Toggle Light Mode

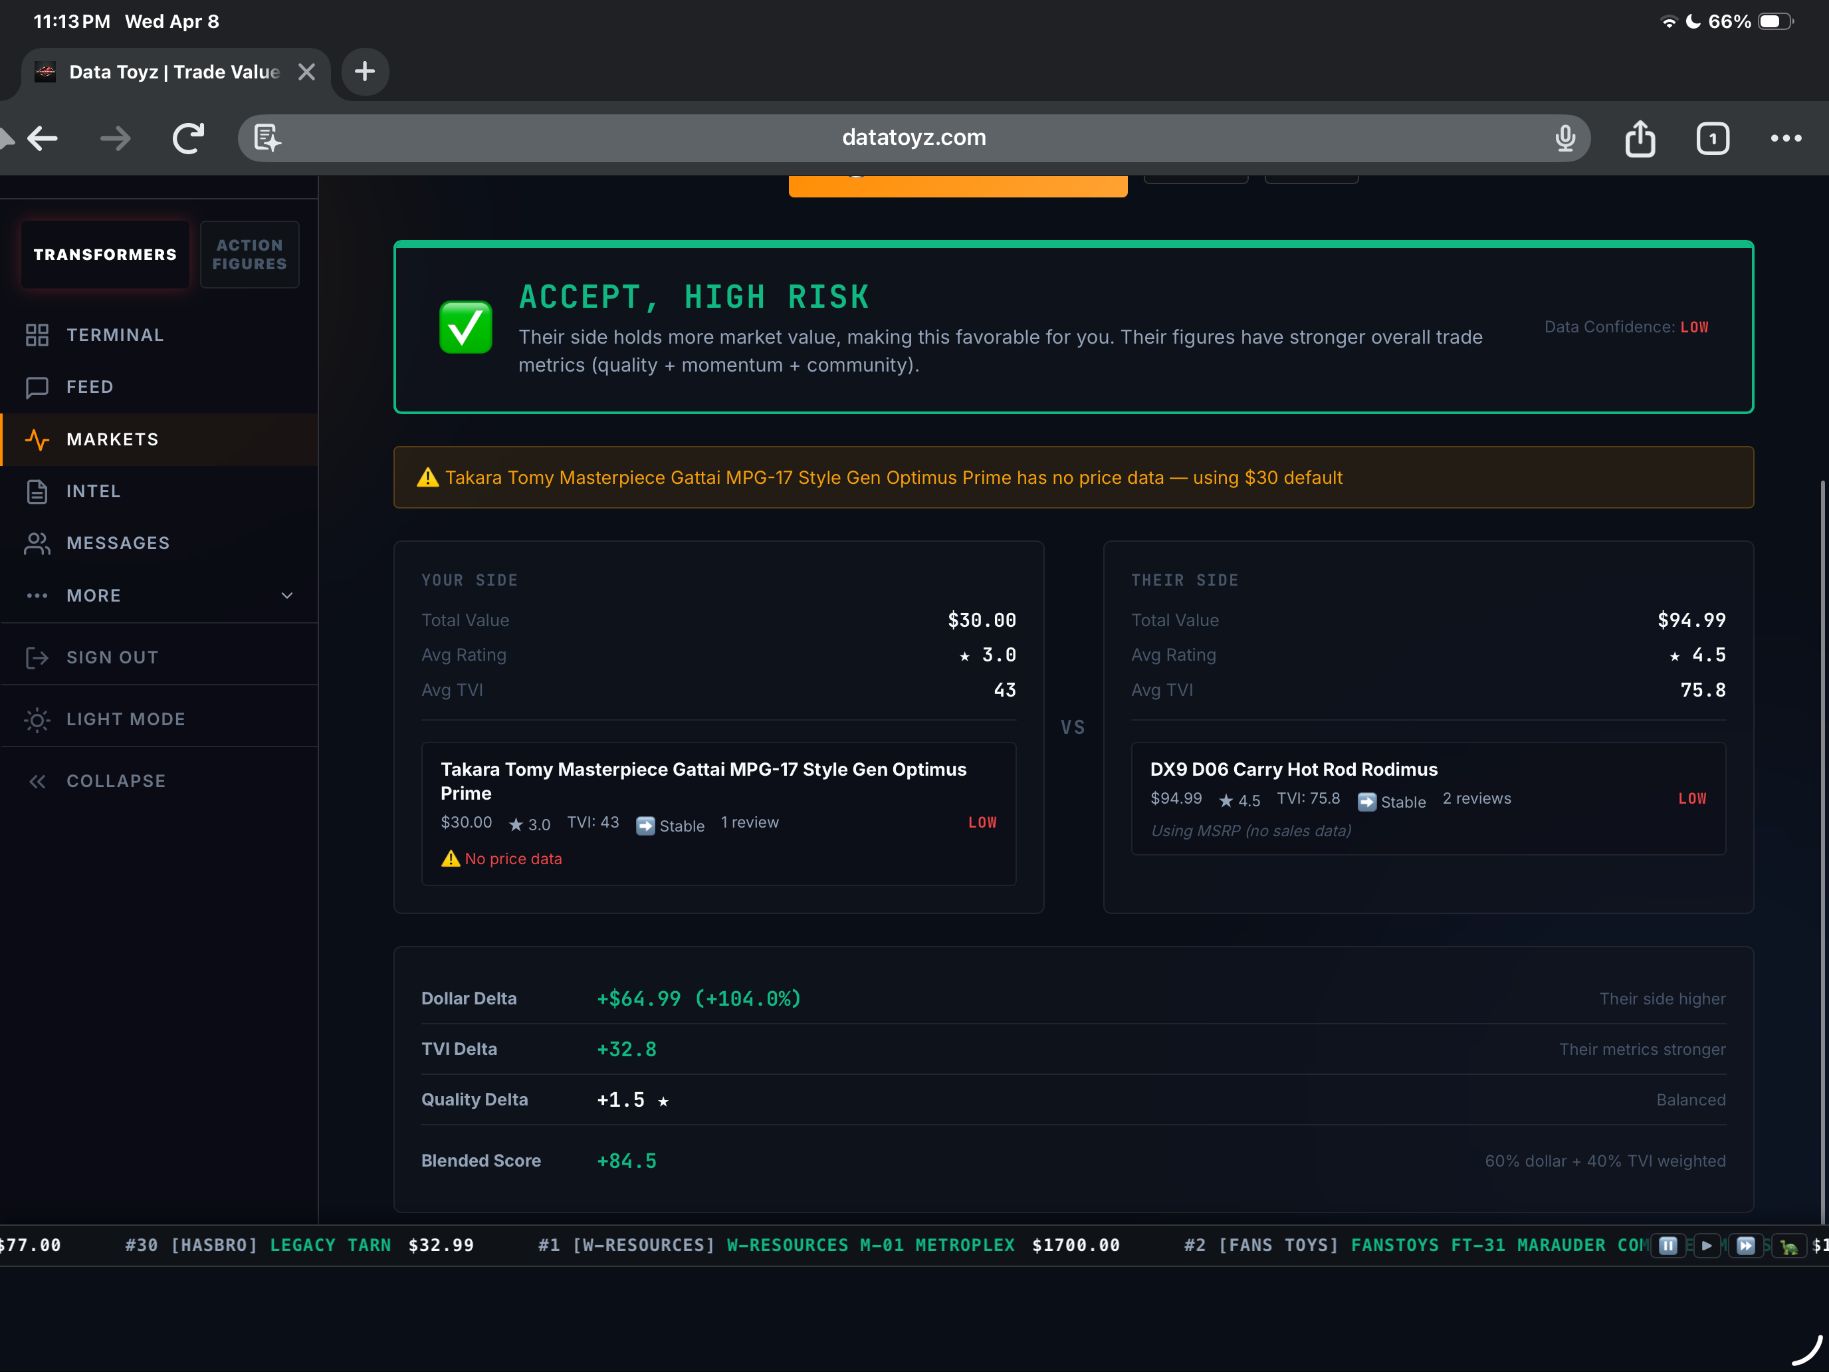[x=159, y=719]
